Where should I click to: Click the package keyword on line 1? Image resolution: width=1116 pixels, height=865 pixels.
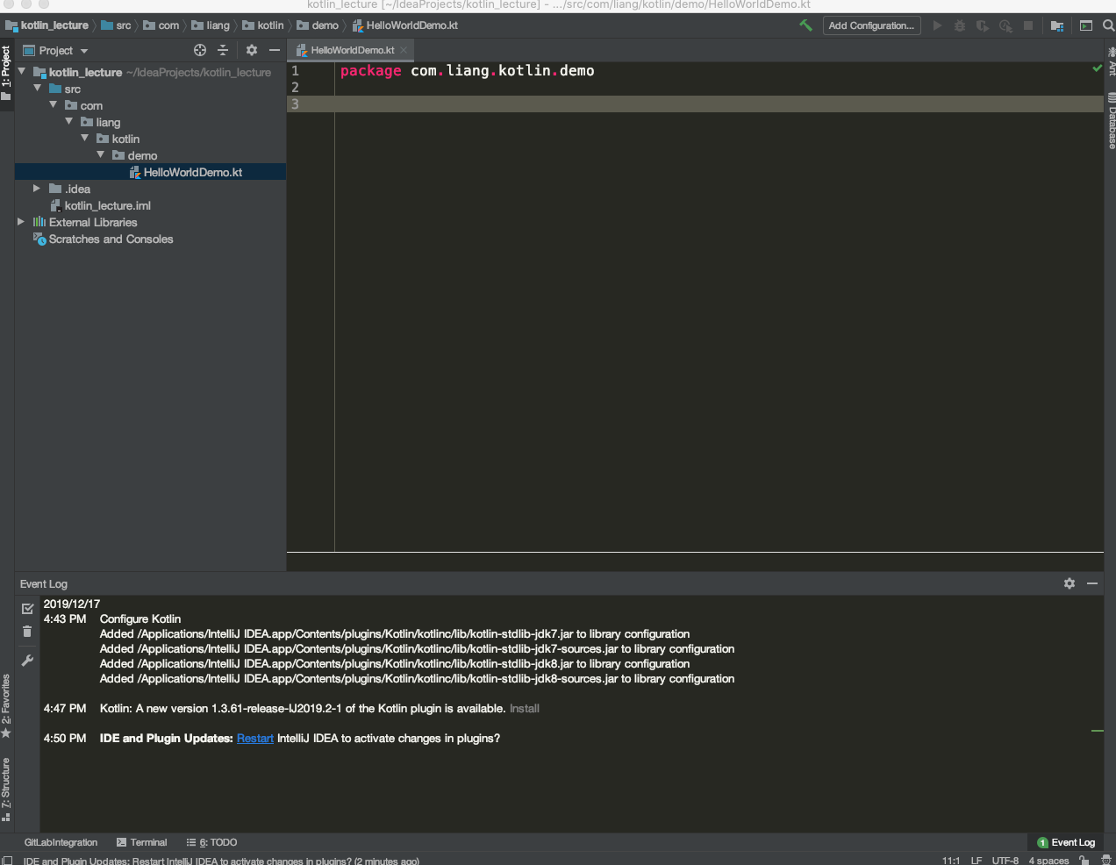point(370,70)
